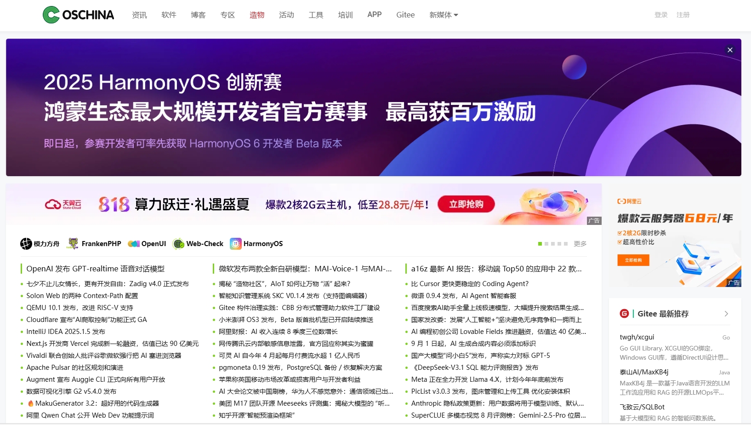This screenshot has width=751, height=425.
Task: Select the FrankenPHP elephant icon
Action: tap(73, 244)
